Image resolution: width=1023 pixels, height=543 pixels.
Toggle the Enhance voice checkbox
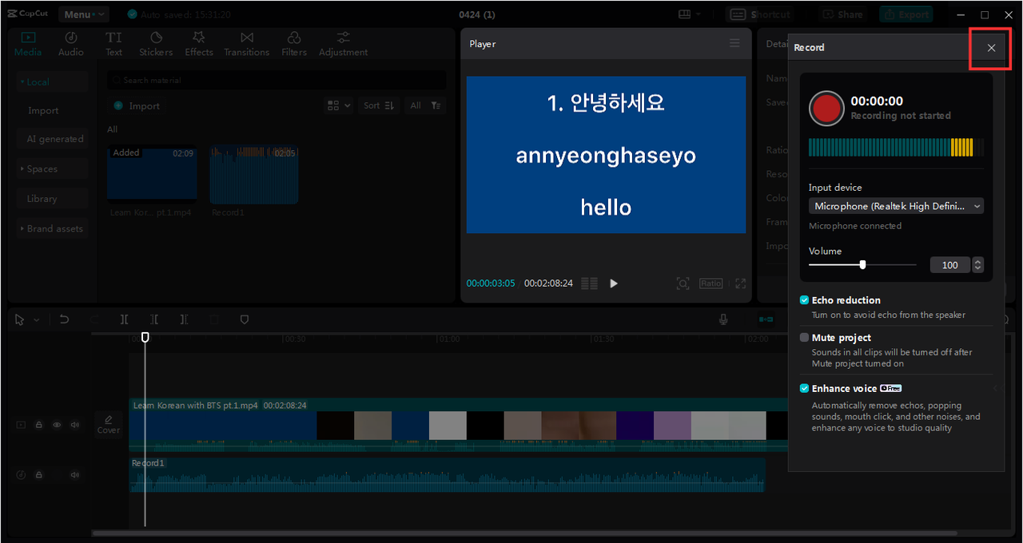(x=804, y=388)
